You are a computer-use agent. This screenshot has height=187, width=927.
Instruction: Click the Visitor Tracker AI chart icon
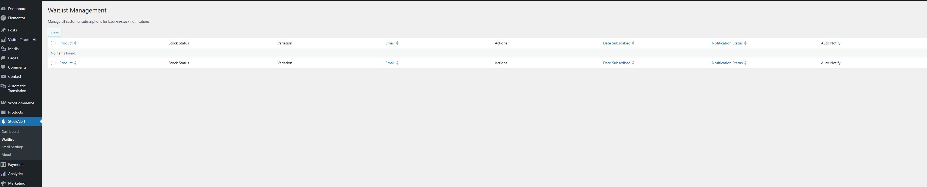coord(3,40)
